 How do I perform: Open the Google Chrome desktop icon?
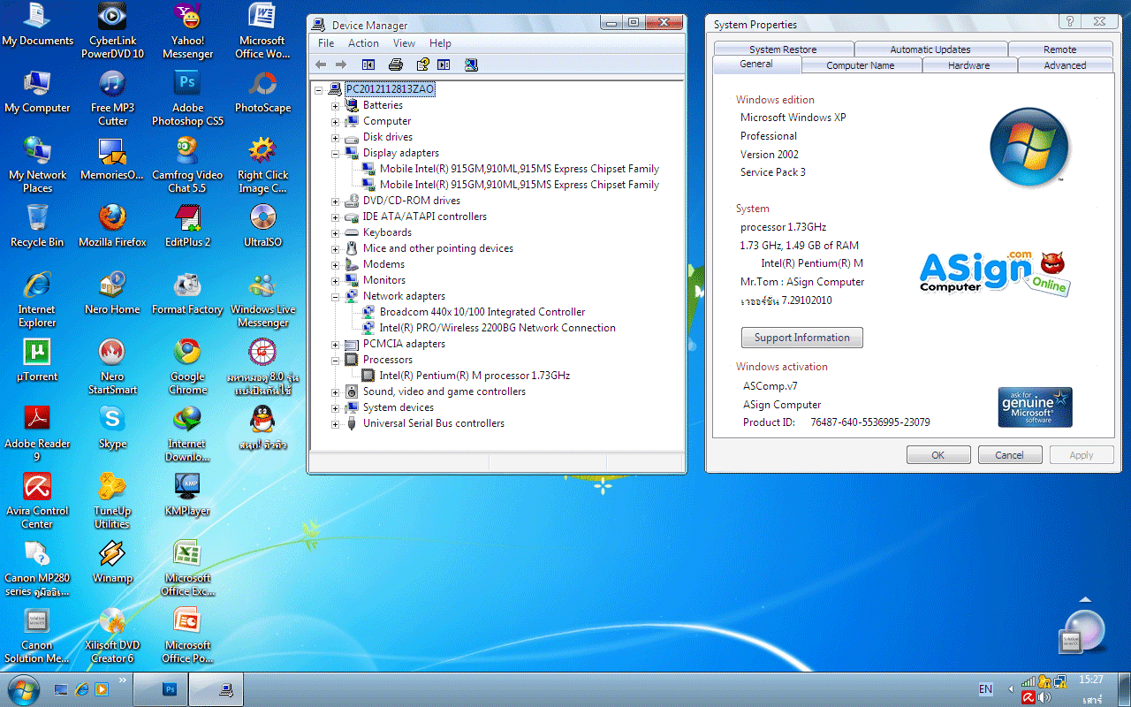(x=187, y=367)
